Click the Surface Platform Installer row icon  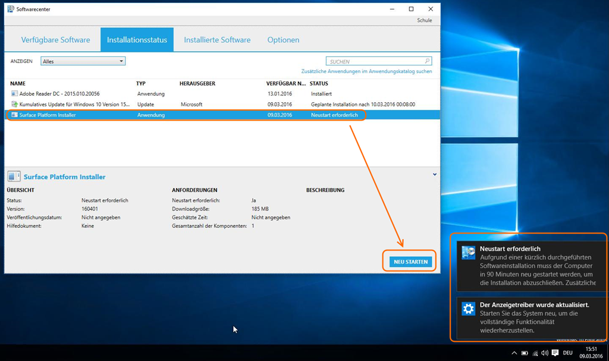14,115
